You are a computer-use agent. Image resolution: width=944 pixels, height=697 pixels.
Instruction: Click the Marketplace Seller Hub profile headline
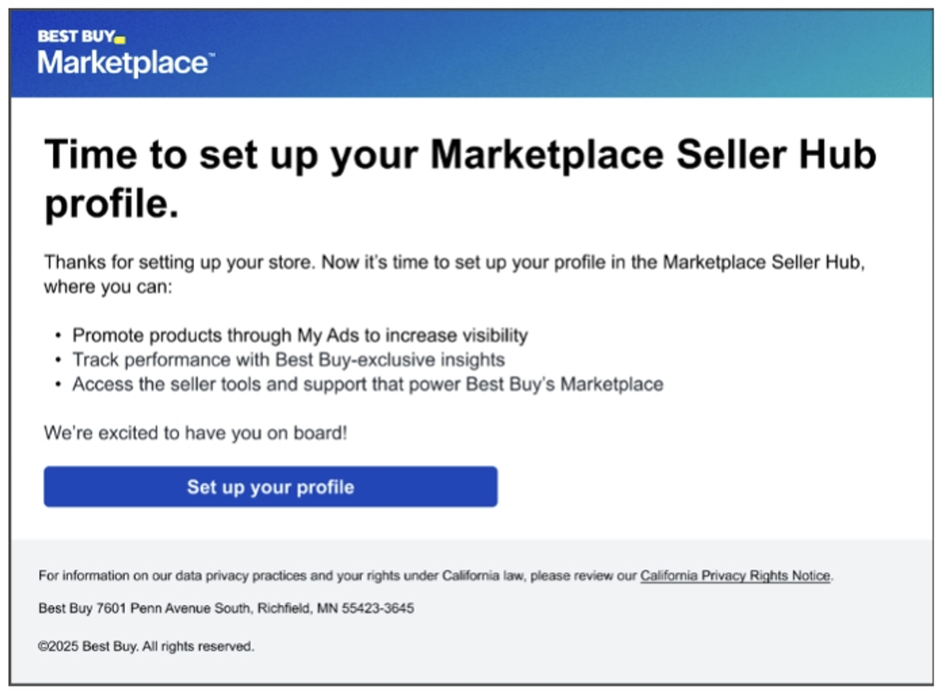pyautogui.click(x=460, y=179)
